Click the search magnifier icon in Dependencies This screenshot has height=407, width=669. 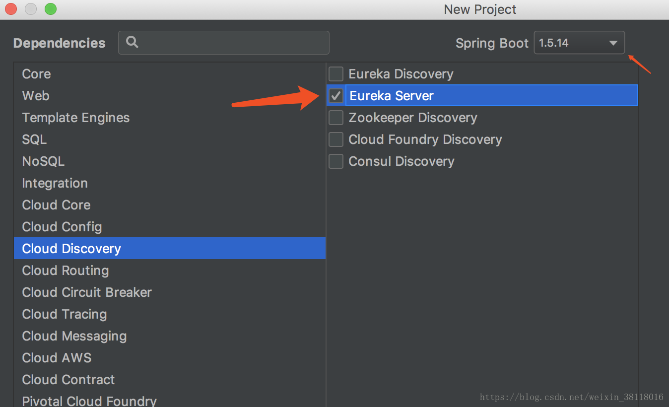(x=132, y=42)
